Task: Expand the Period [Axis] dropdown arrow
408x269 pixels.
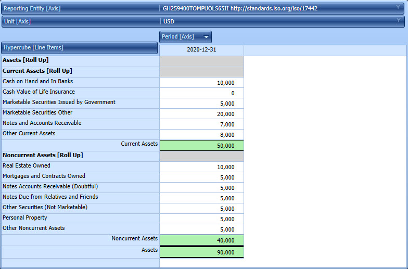Action: click(x=206, y=37)
